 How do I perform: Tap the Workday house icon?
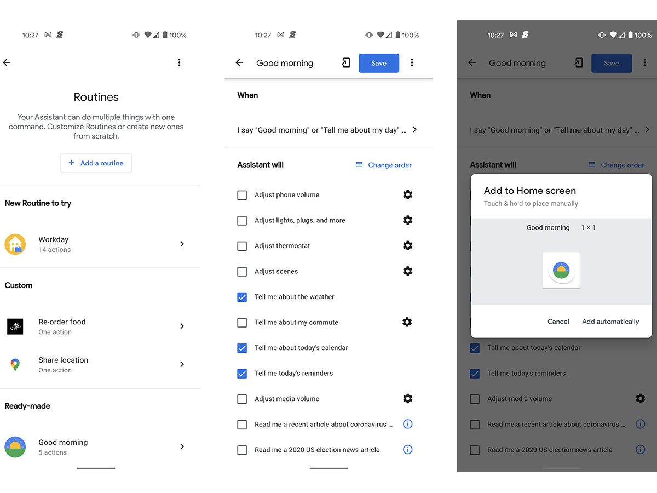pos(15,244)
